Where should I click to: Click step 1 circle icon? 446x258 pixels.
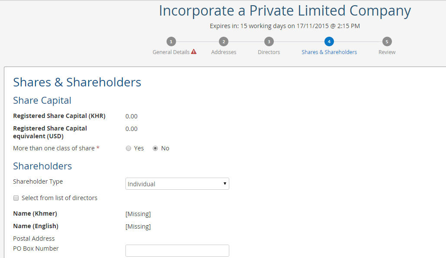[171, 42]
